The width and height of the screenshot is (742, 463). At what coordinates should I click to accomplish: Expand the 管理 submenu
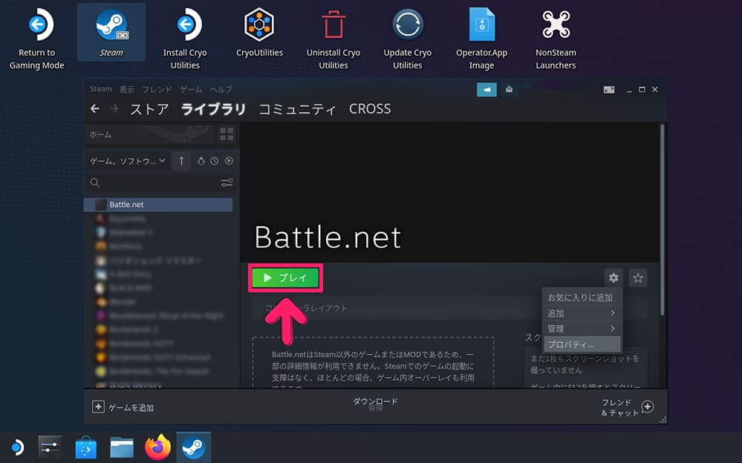click(x=582, y=329)
